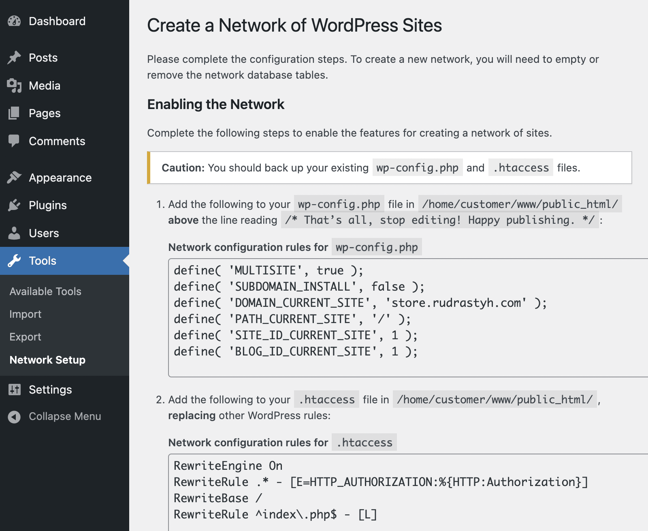Click the Plugins plug icon
Screen dimensions: 648x531
pos(14,205)
